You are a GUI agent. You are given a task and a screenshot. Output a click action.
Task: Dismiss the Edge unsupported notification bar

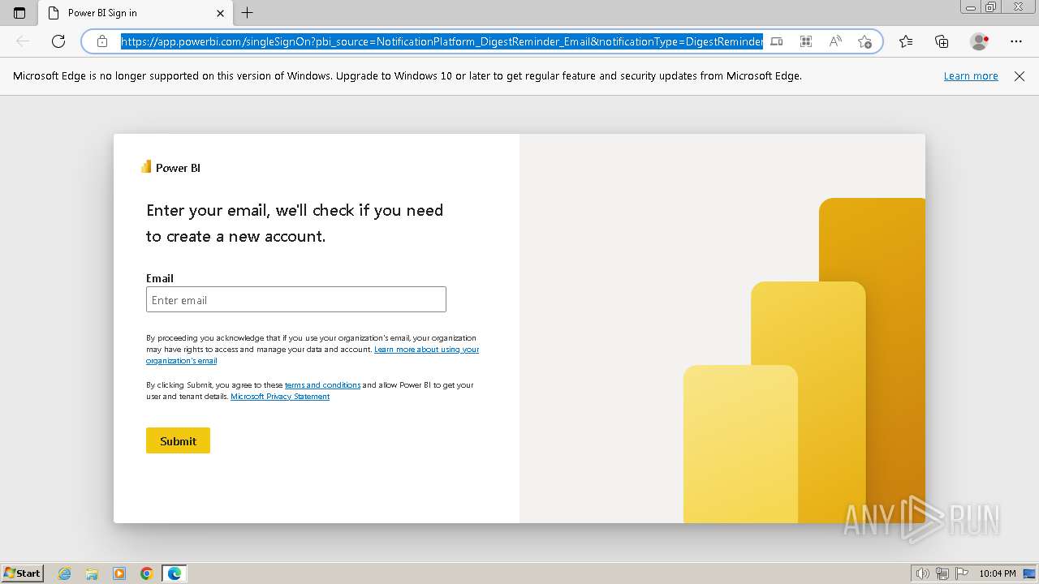tap(1020, 76)
